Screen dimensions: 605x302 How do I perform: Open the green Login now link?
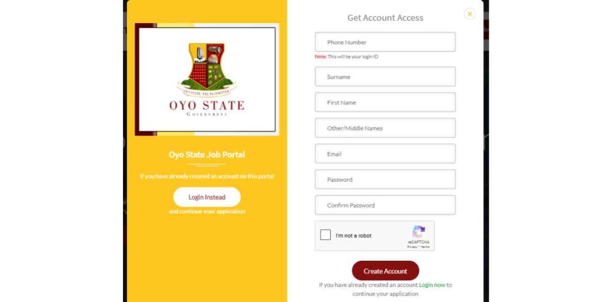click(x=432, y=285)
